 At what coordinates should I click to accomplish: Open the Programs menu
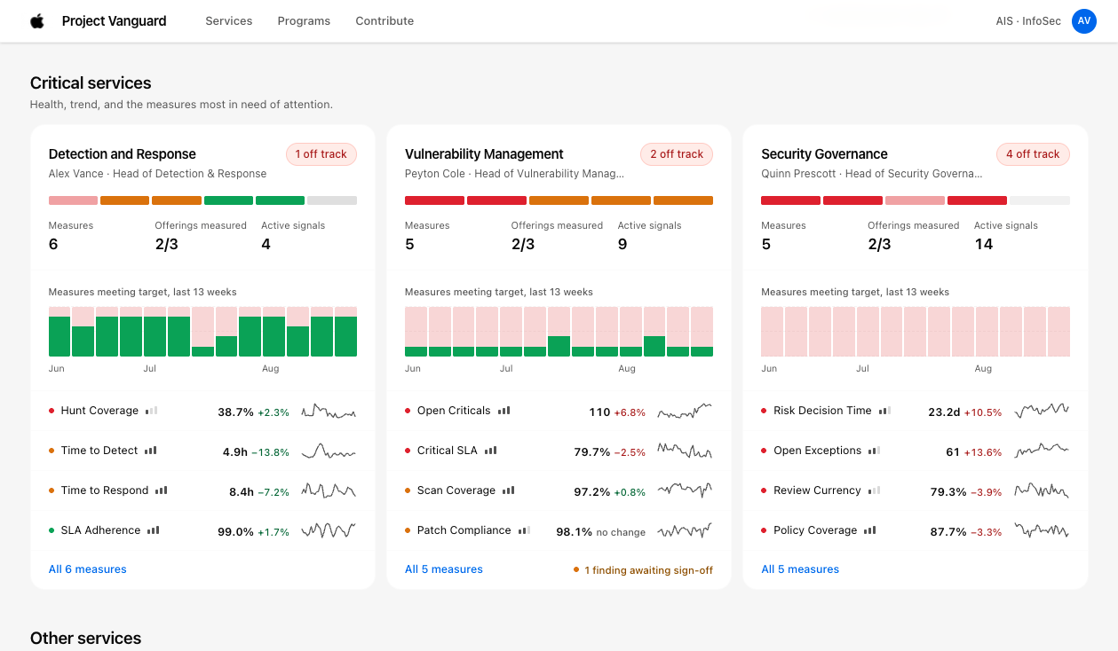304,21
